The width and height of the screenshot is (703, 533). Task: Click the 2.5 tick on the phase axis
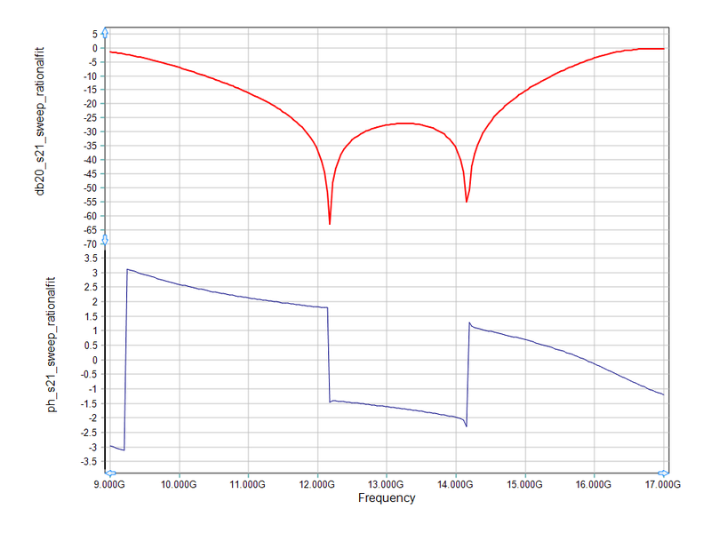pos(91,287)
